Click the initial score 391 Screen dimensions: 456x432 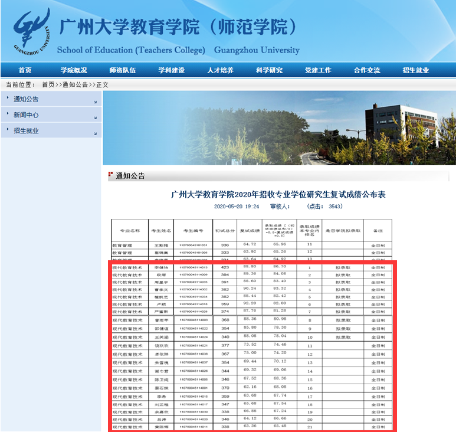(225, 282)
